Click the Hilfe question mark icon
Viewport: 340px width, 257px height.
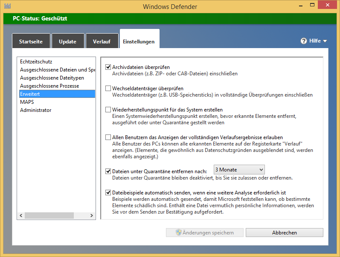tap(304, 41)
